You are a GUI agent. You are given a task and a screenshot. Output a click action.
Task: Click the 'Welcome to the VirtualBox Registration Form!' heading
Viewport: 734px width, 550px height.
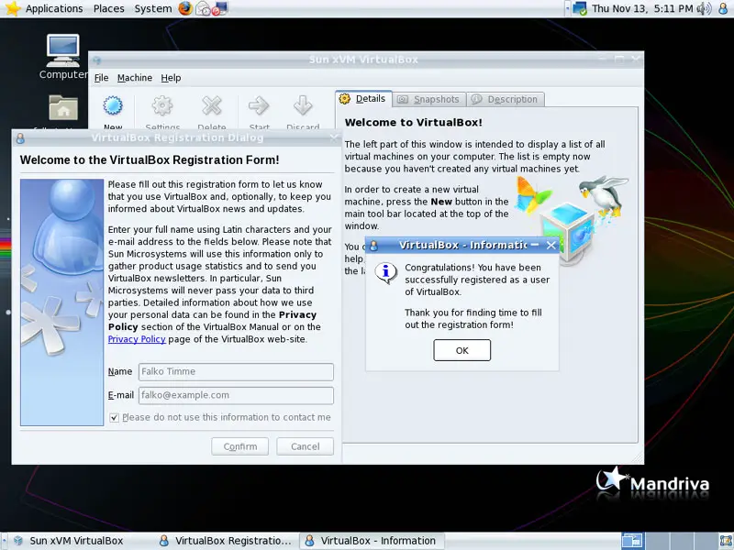tap(150, 159)
